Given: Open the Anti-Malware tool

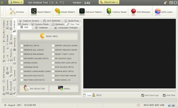Looking at the screenshot, I should point(140,12).
